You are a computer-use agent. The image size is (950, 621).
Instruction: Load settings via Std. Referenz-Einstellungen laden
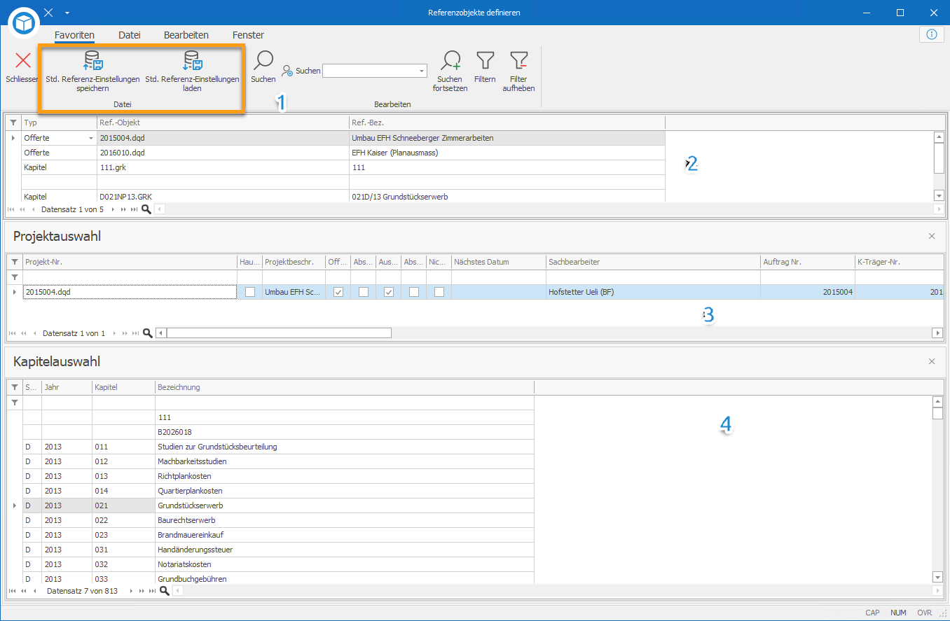[x=193, y=71]
